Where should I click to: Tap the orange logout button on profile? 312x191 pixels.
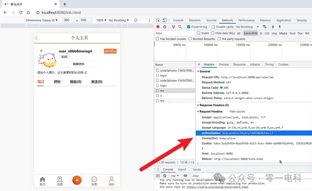[x=110, y=51]
